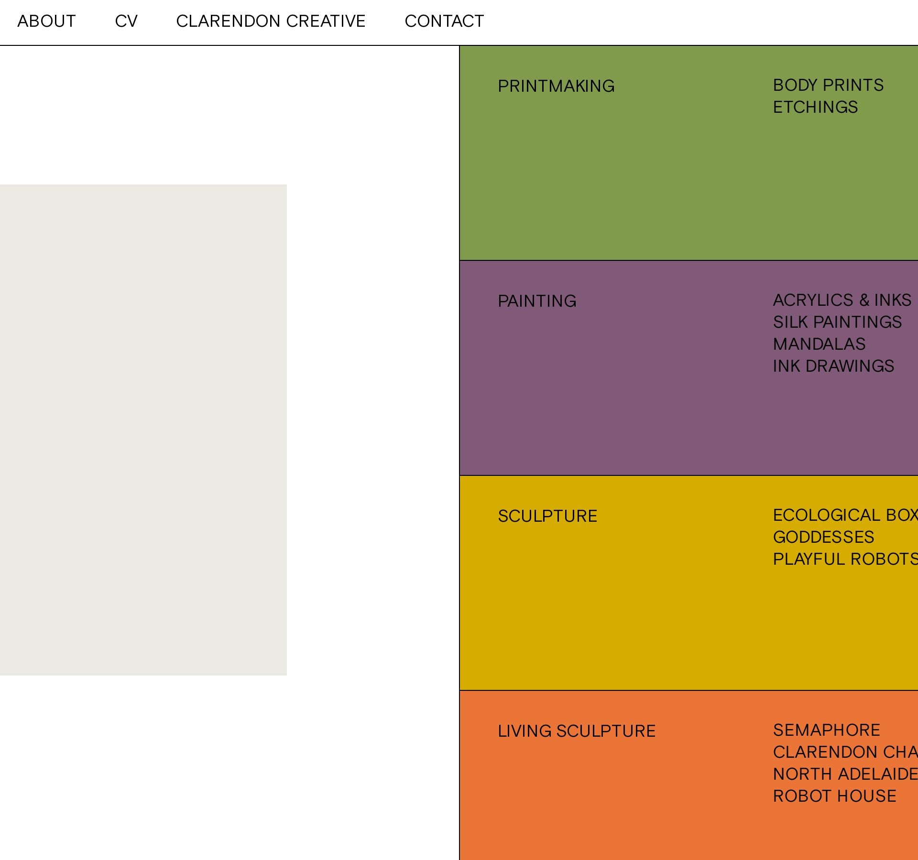Open the About page

tap(46, 21)
